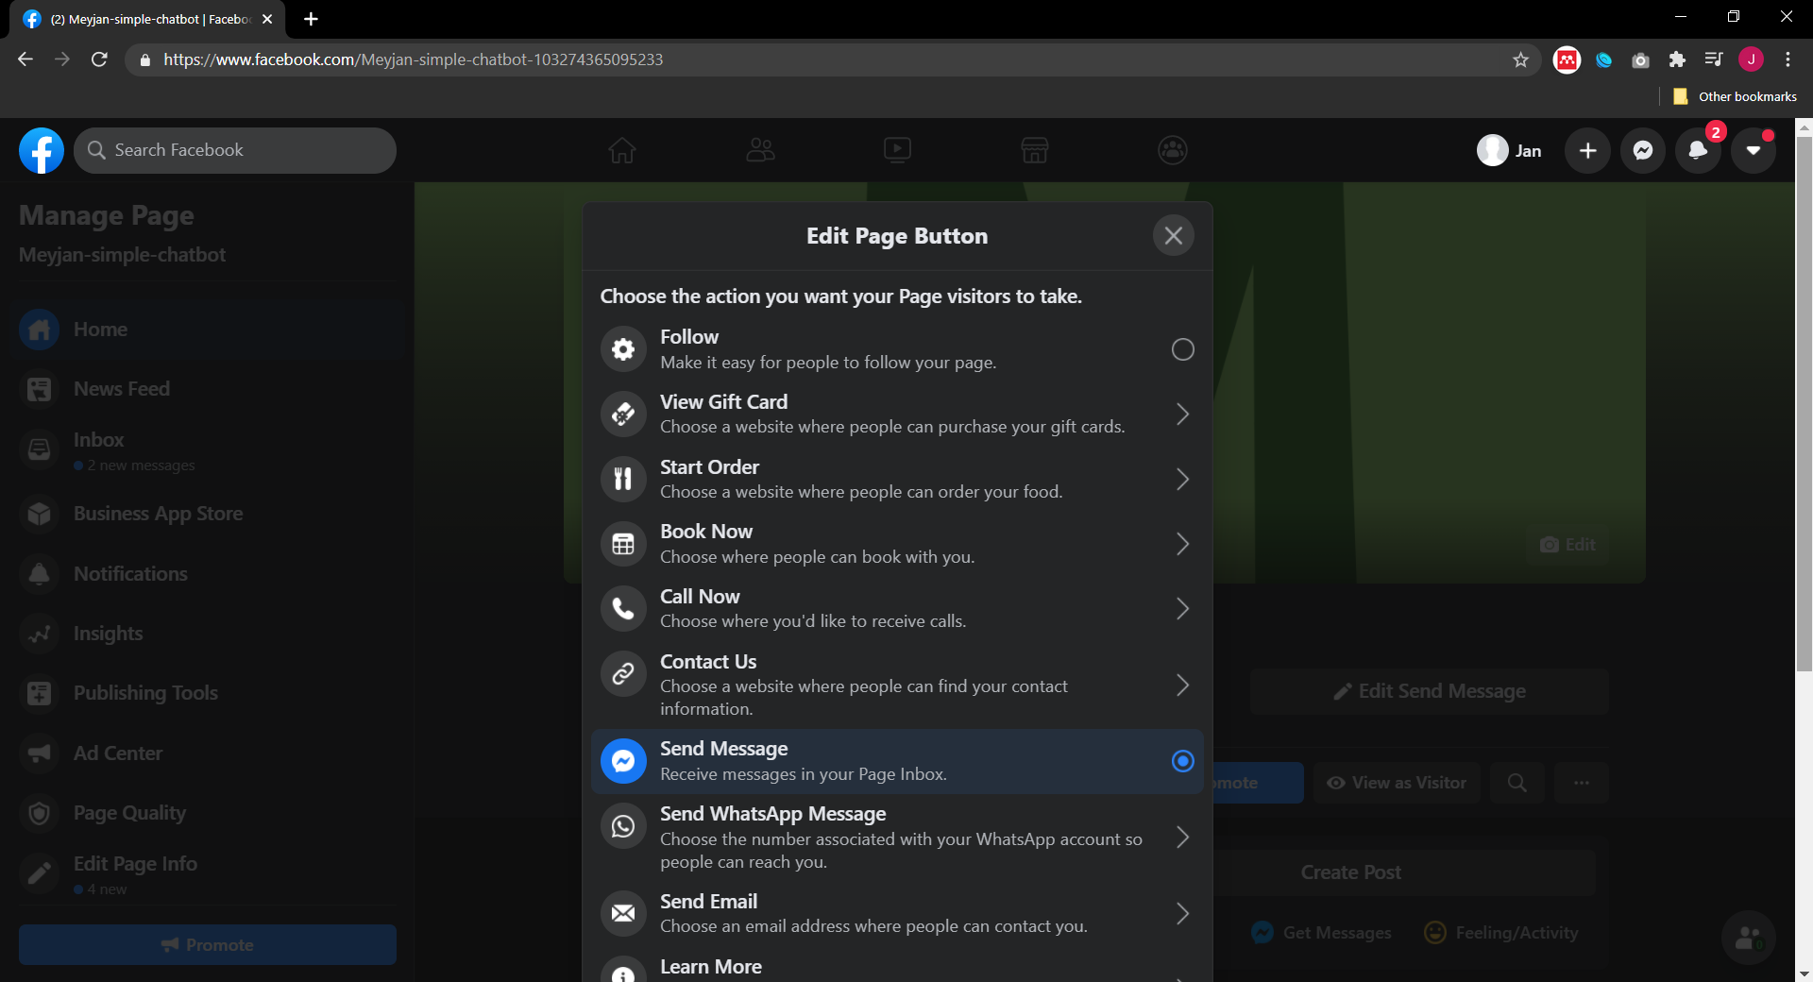Open a new browser tab
This screenshot has width=1813, height=982.
click(x=311, y=19)
